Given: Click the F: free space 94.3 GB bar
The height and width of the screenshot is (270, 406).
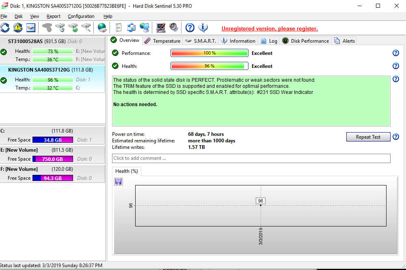Looking at the screenshot, I should (53, 178).
